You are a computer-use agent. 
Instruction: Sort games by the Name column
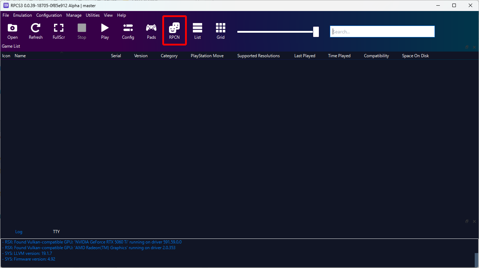pos(20,56)
